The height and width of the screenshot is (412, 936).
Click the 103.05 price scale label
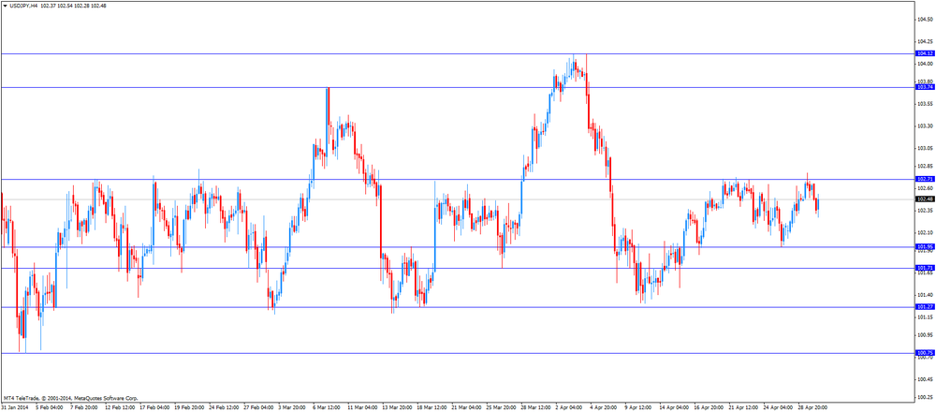tap(926, 148)
